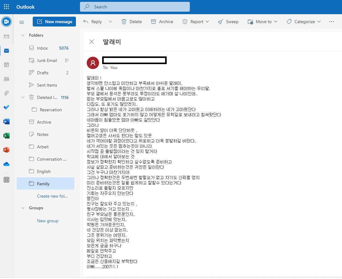Open the More apps icon
The width and height of the screenshot is (342, 279).
coord(6,180)
